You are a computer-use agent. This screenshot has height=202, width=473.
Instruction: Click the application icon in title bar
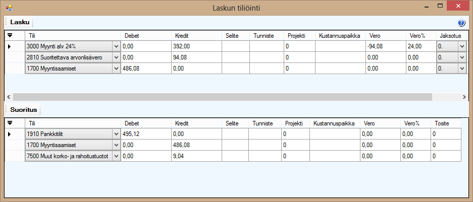(9, 8)
